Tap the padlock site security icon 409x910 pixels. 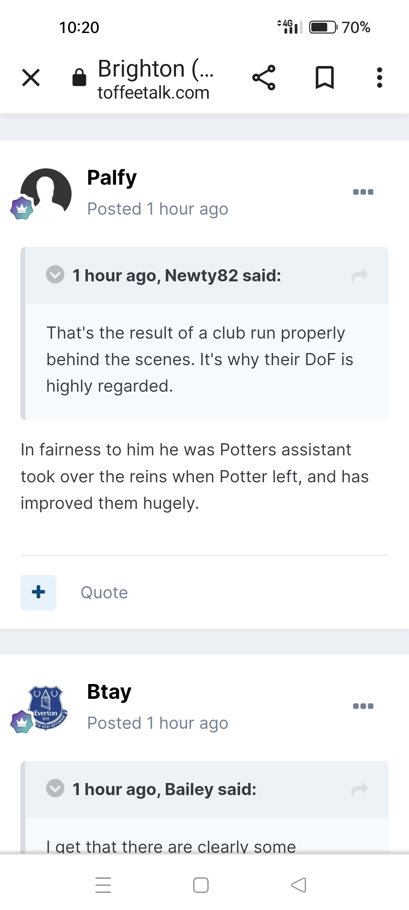pyautogui.click(x=79, y=77)
